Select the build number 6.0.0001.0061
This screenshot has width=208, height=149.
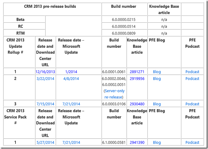[114, 72]
